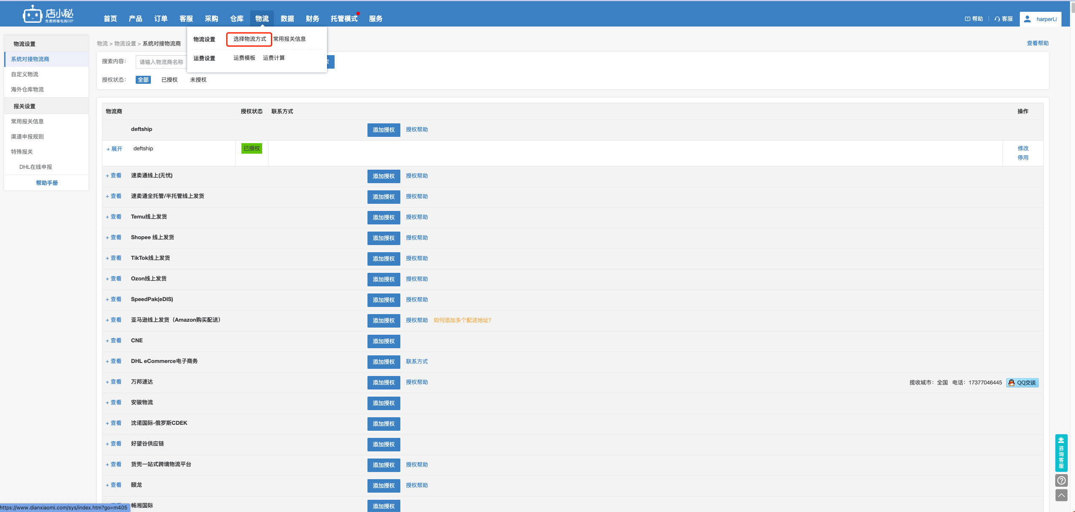This screenshot has width=1075, height=512.
Task: Click the back-to-top arrow icon
Action: coord(1061,495)
